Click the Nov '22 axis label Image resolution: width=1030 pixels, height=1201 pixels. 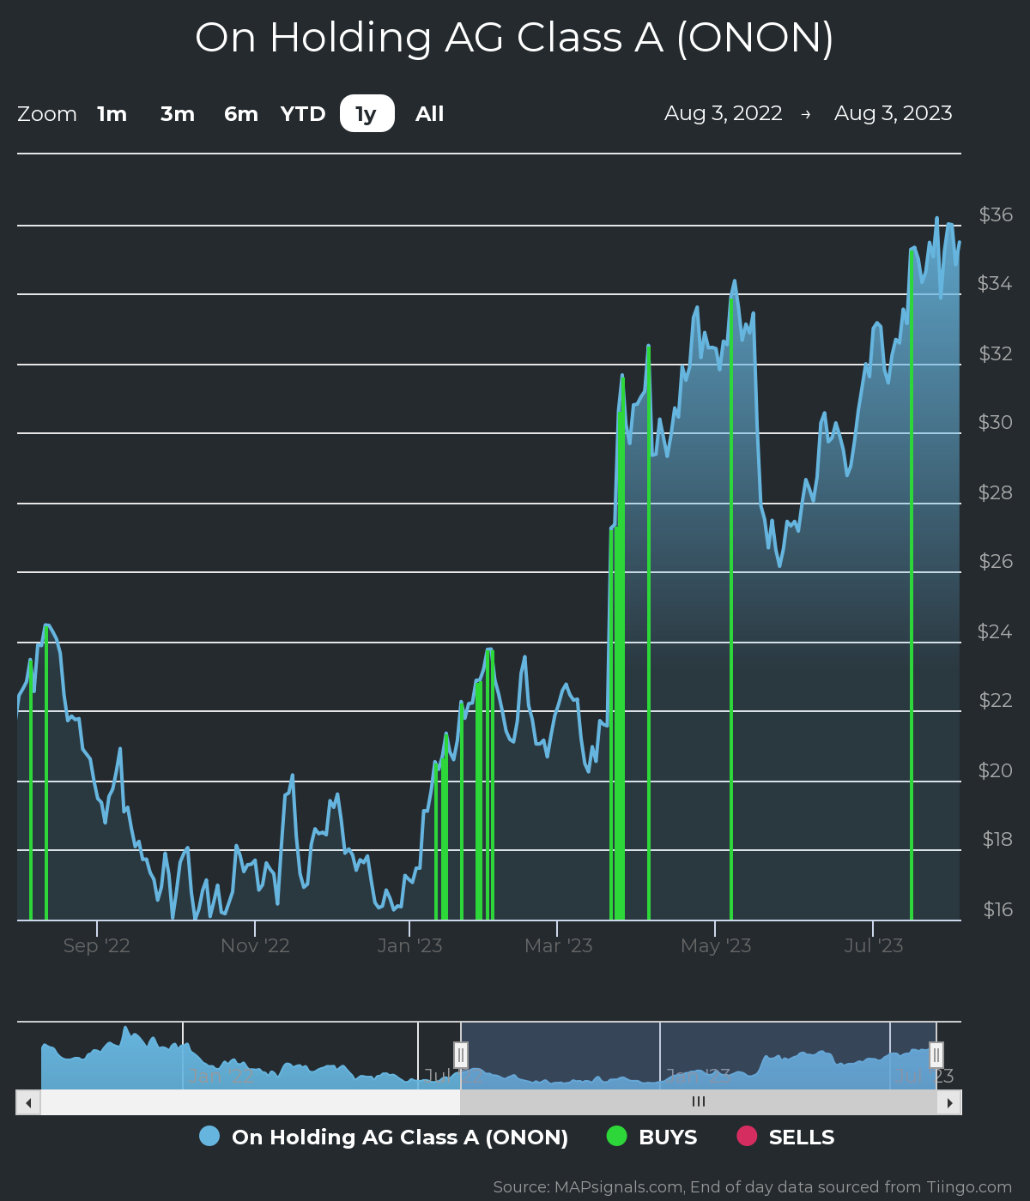point(255,945)
